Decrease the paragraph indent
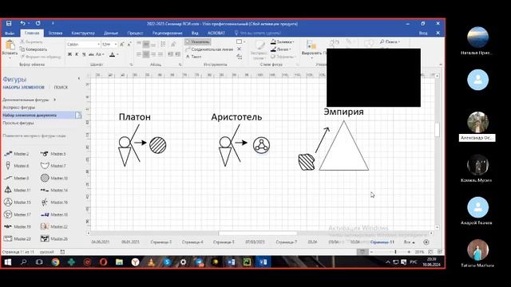511x287 pixels. pos(170,54)
